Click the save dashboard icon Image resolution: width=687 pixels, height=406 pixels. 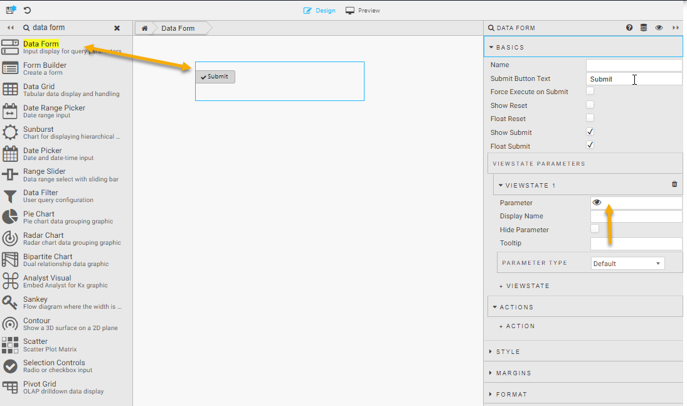pyautogui.click(x=11, y=10)
